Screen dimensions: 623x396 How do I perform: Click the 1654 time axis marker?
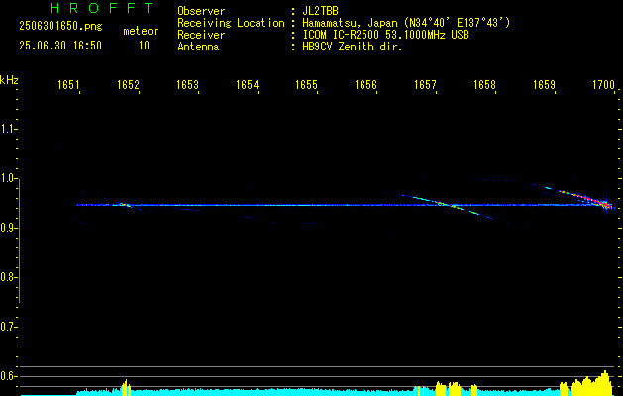pos(247,84)
